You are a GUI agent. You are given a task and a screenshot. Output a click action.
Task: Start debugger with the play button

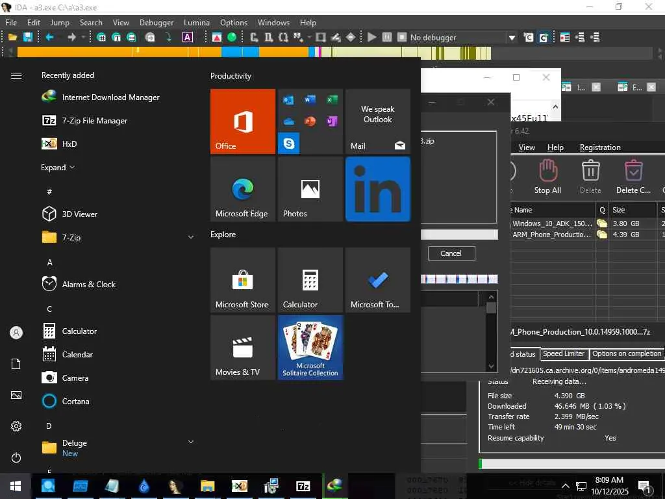pos(372,37)
